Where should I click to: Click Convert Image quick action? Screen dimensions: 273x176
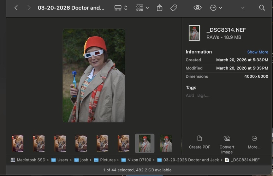point(227,145)
